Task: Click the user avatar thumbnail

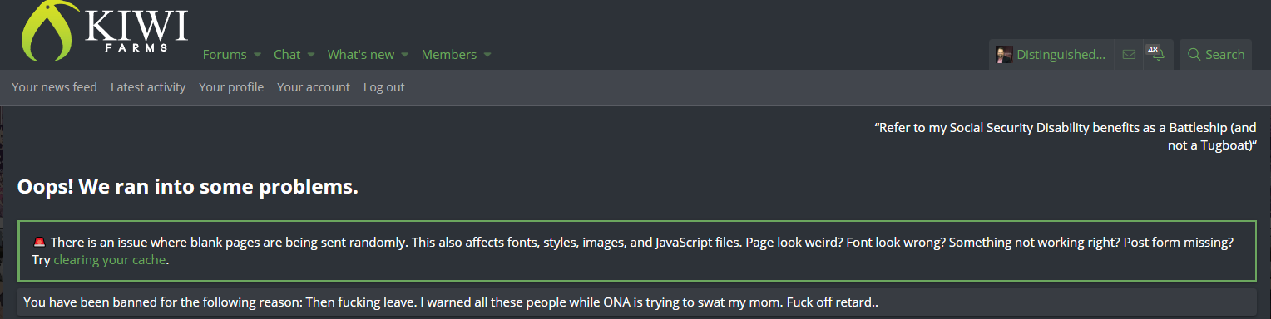Action: 1004,55
